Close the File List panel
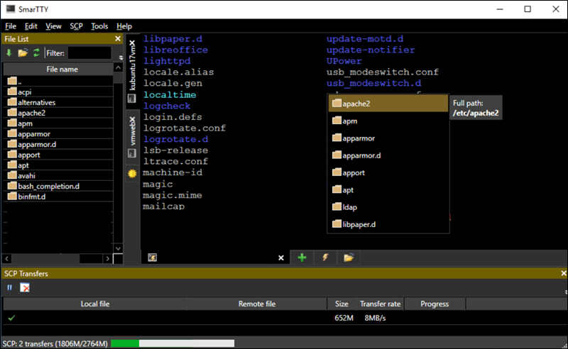The height and width of the screenshot is (349, 568). click(x=118, y=38)
